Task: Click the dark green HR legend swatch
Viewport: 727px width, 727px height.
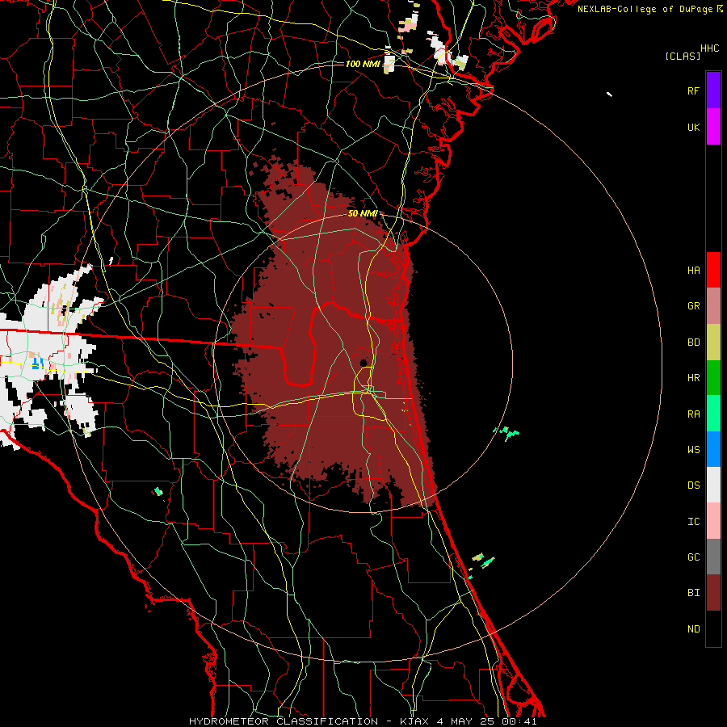Action: click(713, 378)
